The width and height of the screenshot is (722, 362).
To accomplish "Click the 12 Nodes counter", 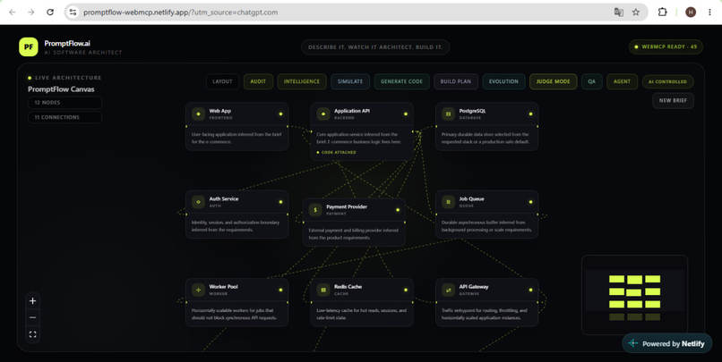I will click(x=64, y=103).
